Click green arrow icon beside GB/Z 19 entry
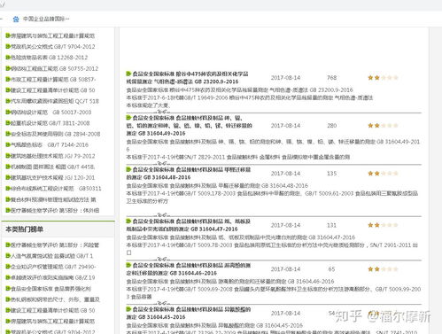 pyautogui.click(x=8, y=277)
